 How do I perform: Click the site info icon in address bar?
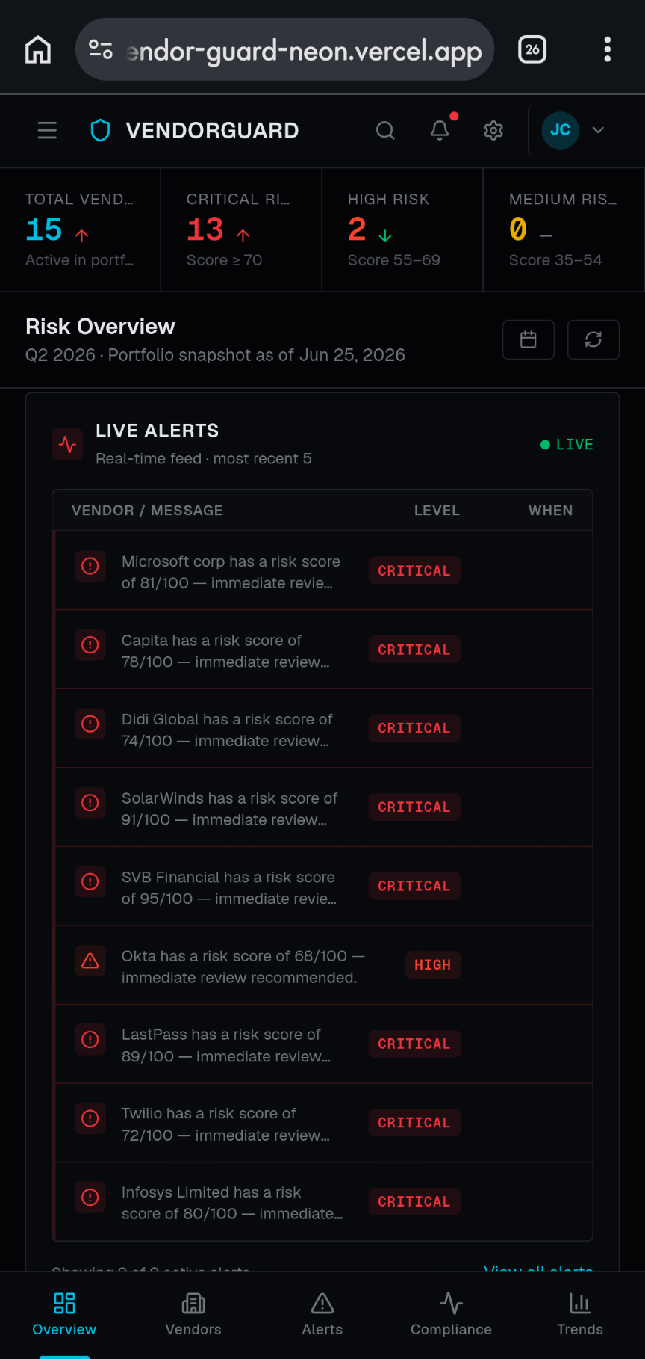[x=101, y=50]
